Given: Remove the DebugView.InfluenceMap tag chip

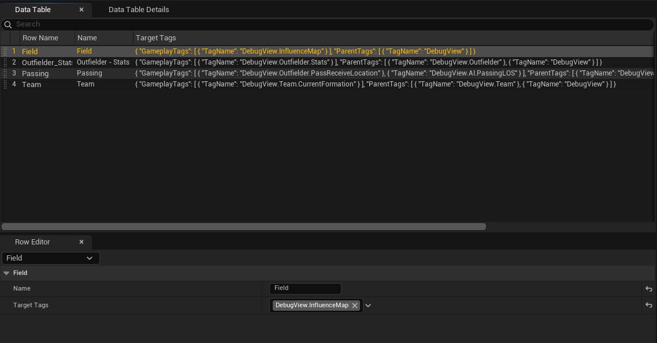Looking at the screenshot, I should click(x=355, y=305).
